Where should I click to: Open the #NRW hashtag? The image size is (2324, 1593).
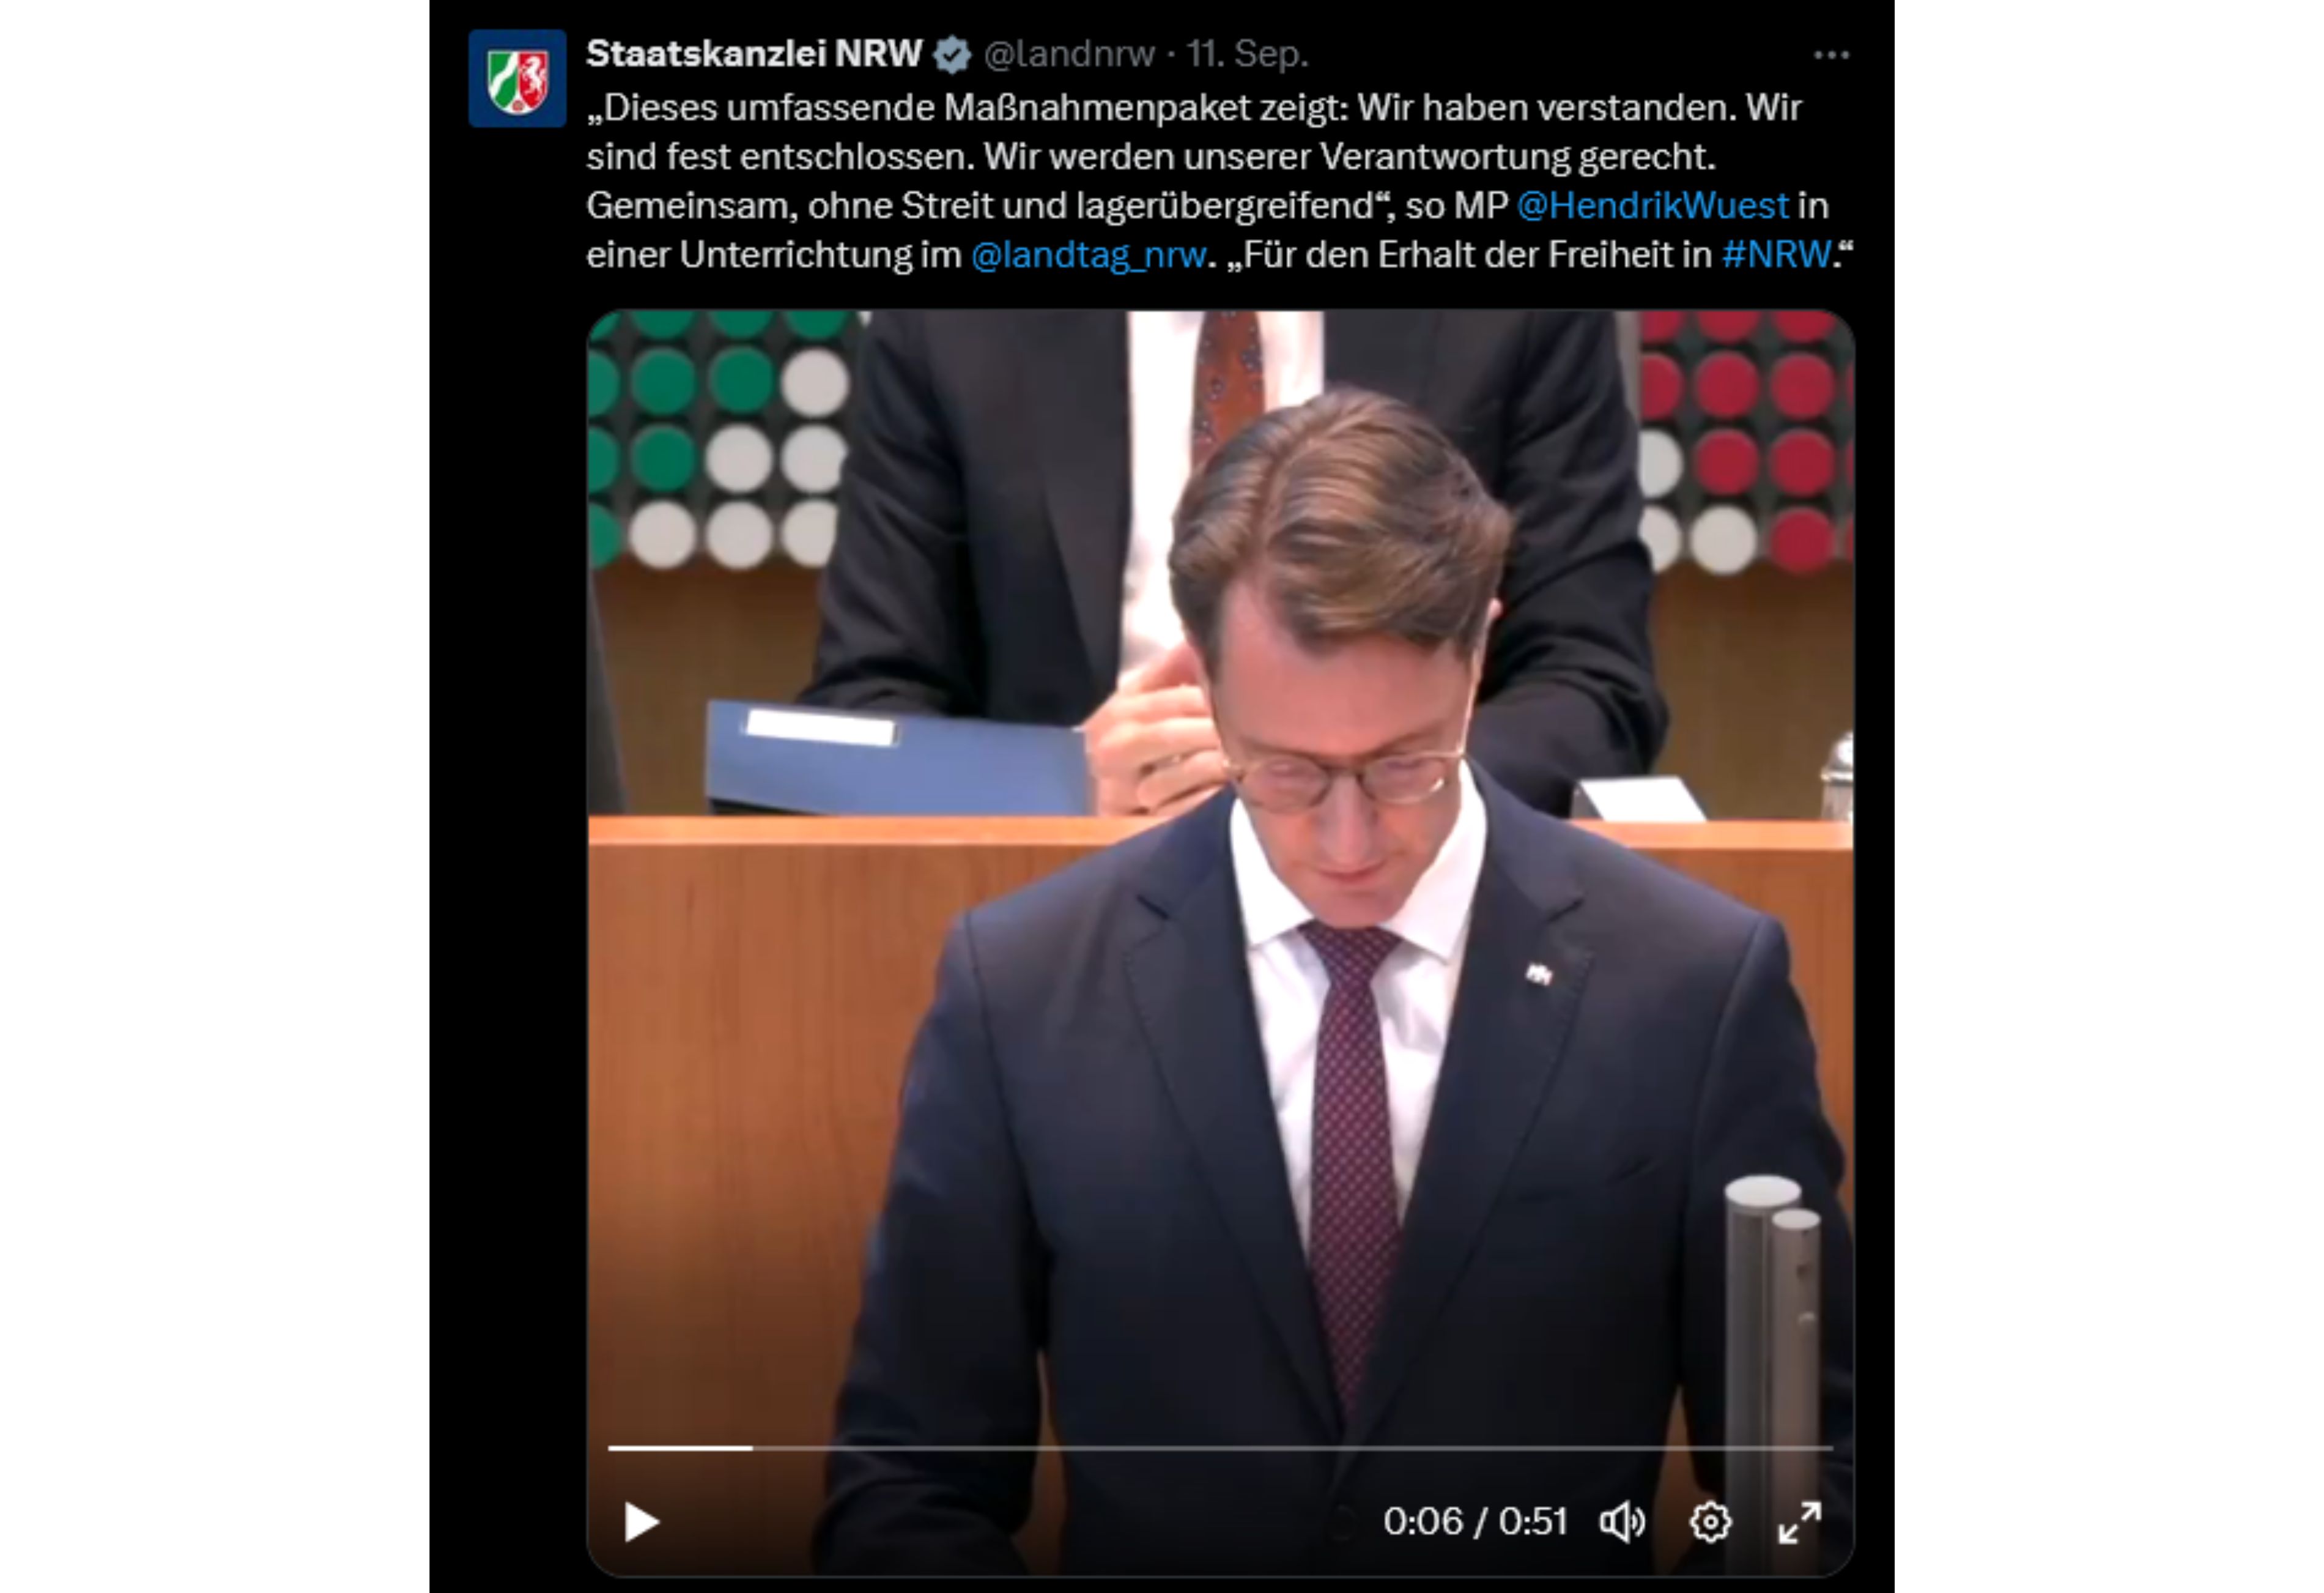point(1776,255)
